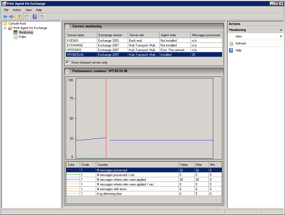This screenshot has width=285, height=215.
Task: Select the EXCHANGE server row
Action: 144,45
